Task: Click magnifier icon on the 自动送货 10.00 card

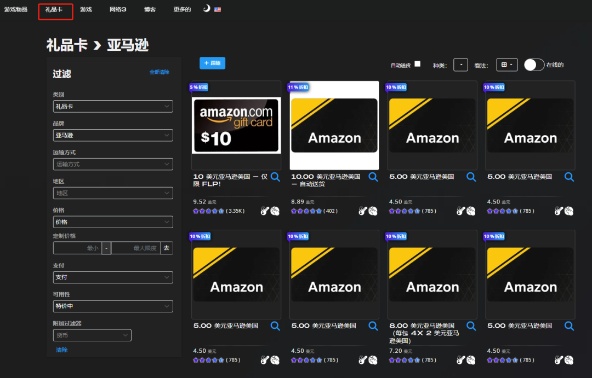Action: pyautogui.click(x=373, y=177)
